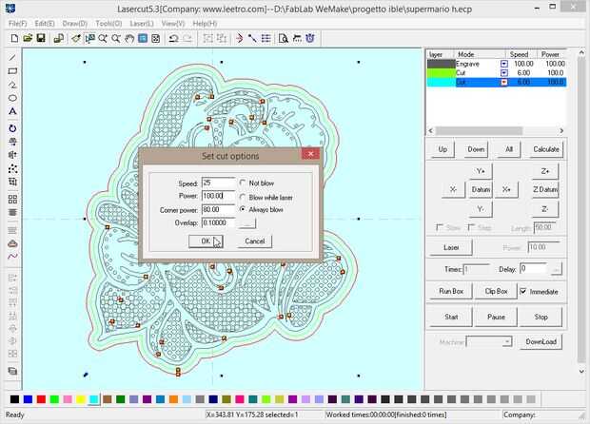This screenshot has height=424, width=590.
Task: Select the rotate tool in left toolbar
Action: click(x=12, y=128)
